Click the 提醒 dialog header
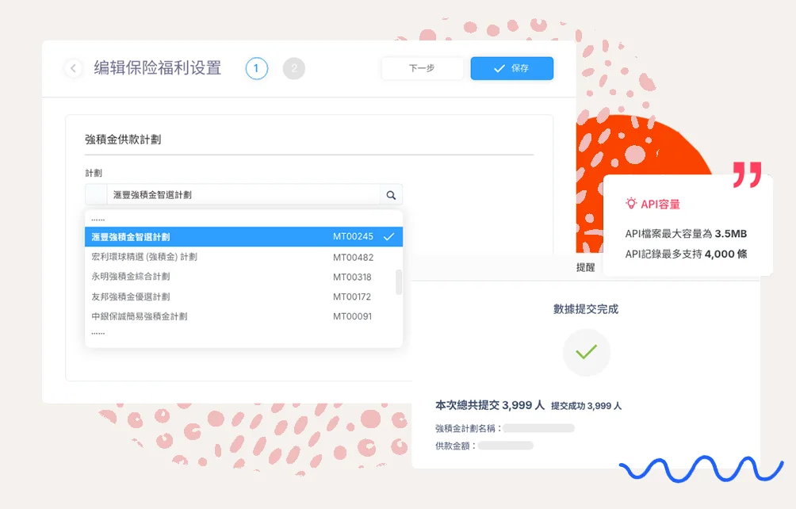Image resolution: width=796 pixels, height=509 pixels. point(585,268)
